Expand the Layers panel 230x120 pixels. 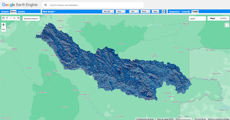coord(197,18)
